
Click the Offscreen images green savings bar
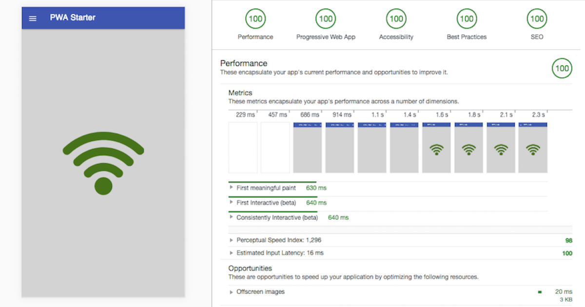click(x=540, y=292)
